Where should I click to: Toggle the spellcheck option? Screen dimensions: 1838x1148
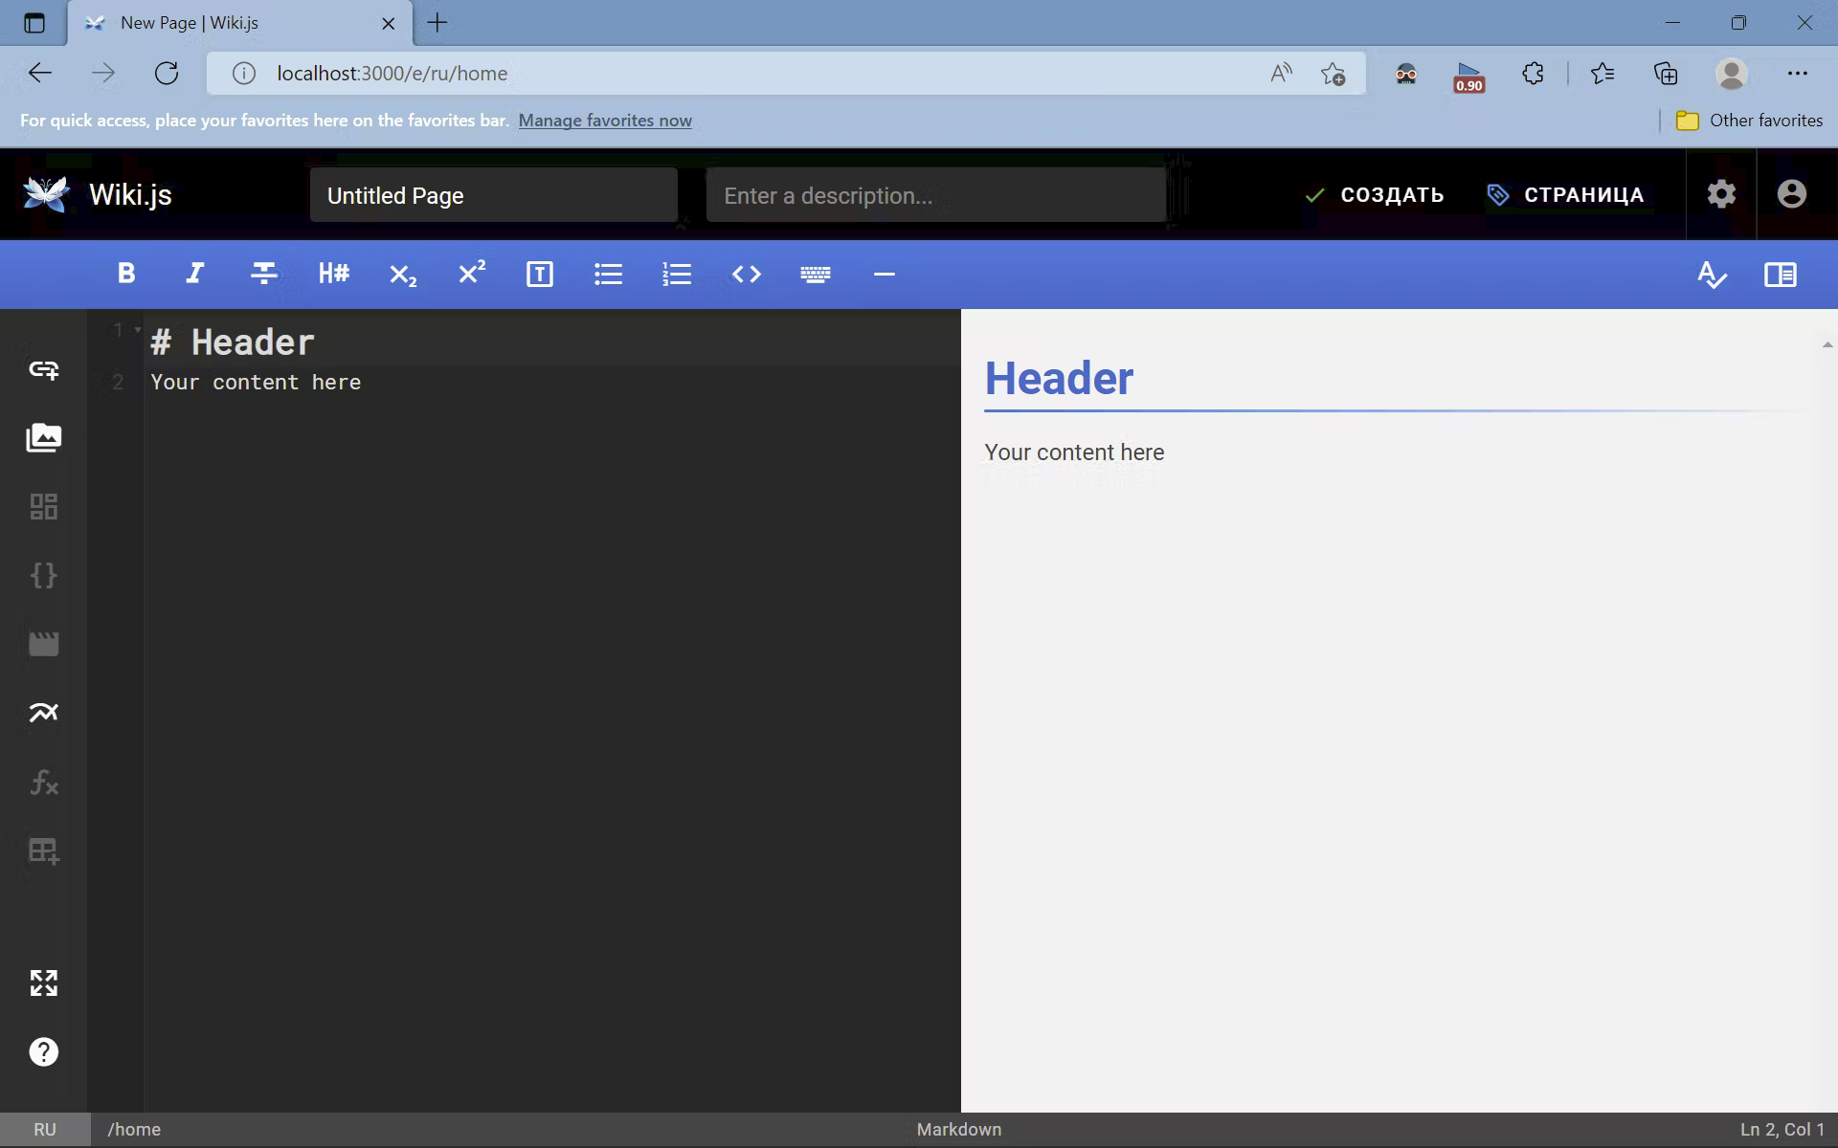(x=1712, y=275)
